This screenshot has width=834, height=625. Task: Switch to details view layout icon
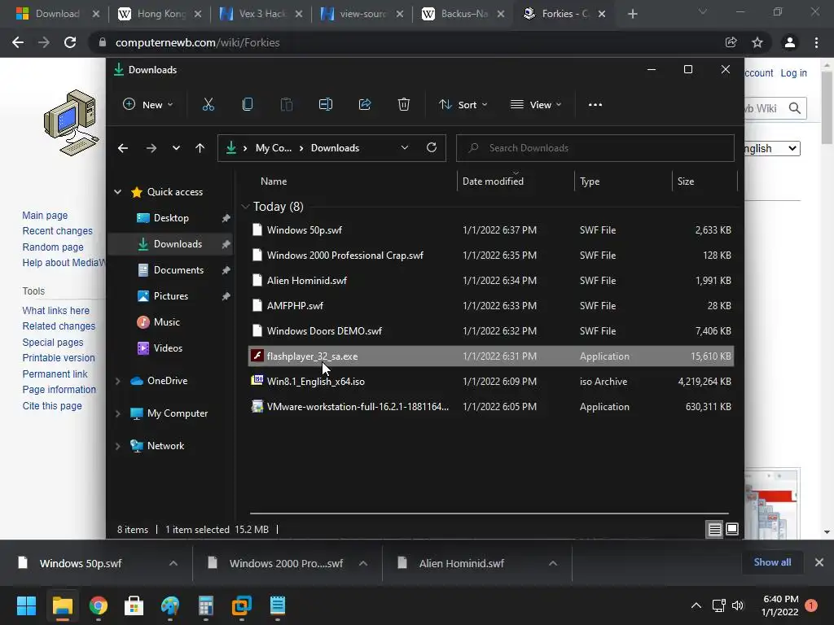(x=715, y=529)
